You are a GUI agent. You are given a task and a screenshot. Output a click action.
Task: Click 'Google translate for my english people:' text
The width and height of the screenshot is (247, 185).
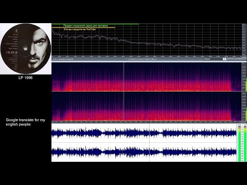(x=25, y=122)
